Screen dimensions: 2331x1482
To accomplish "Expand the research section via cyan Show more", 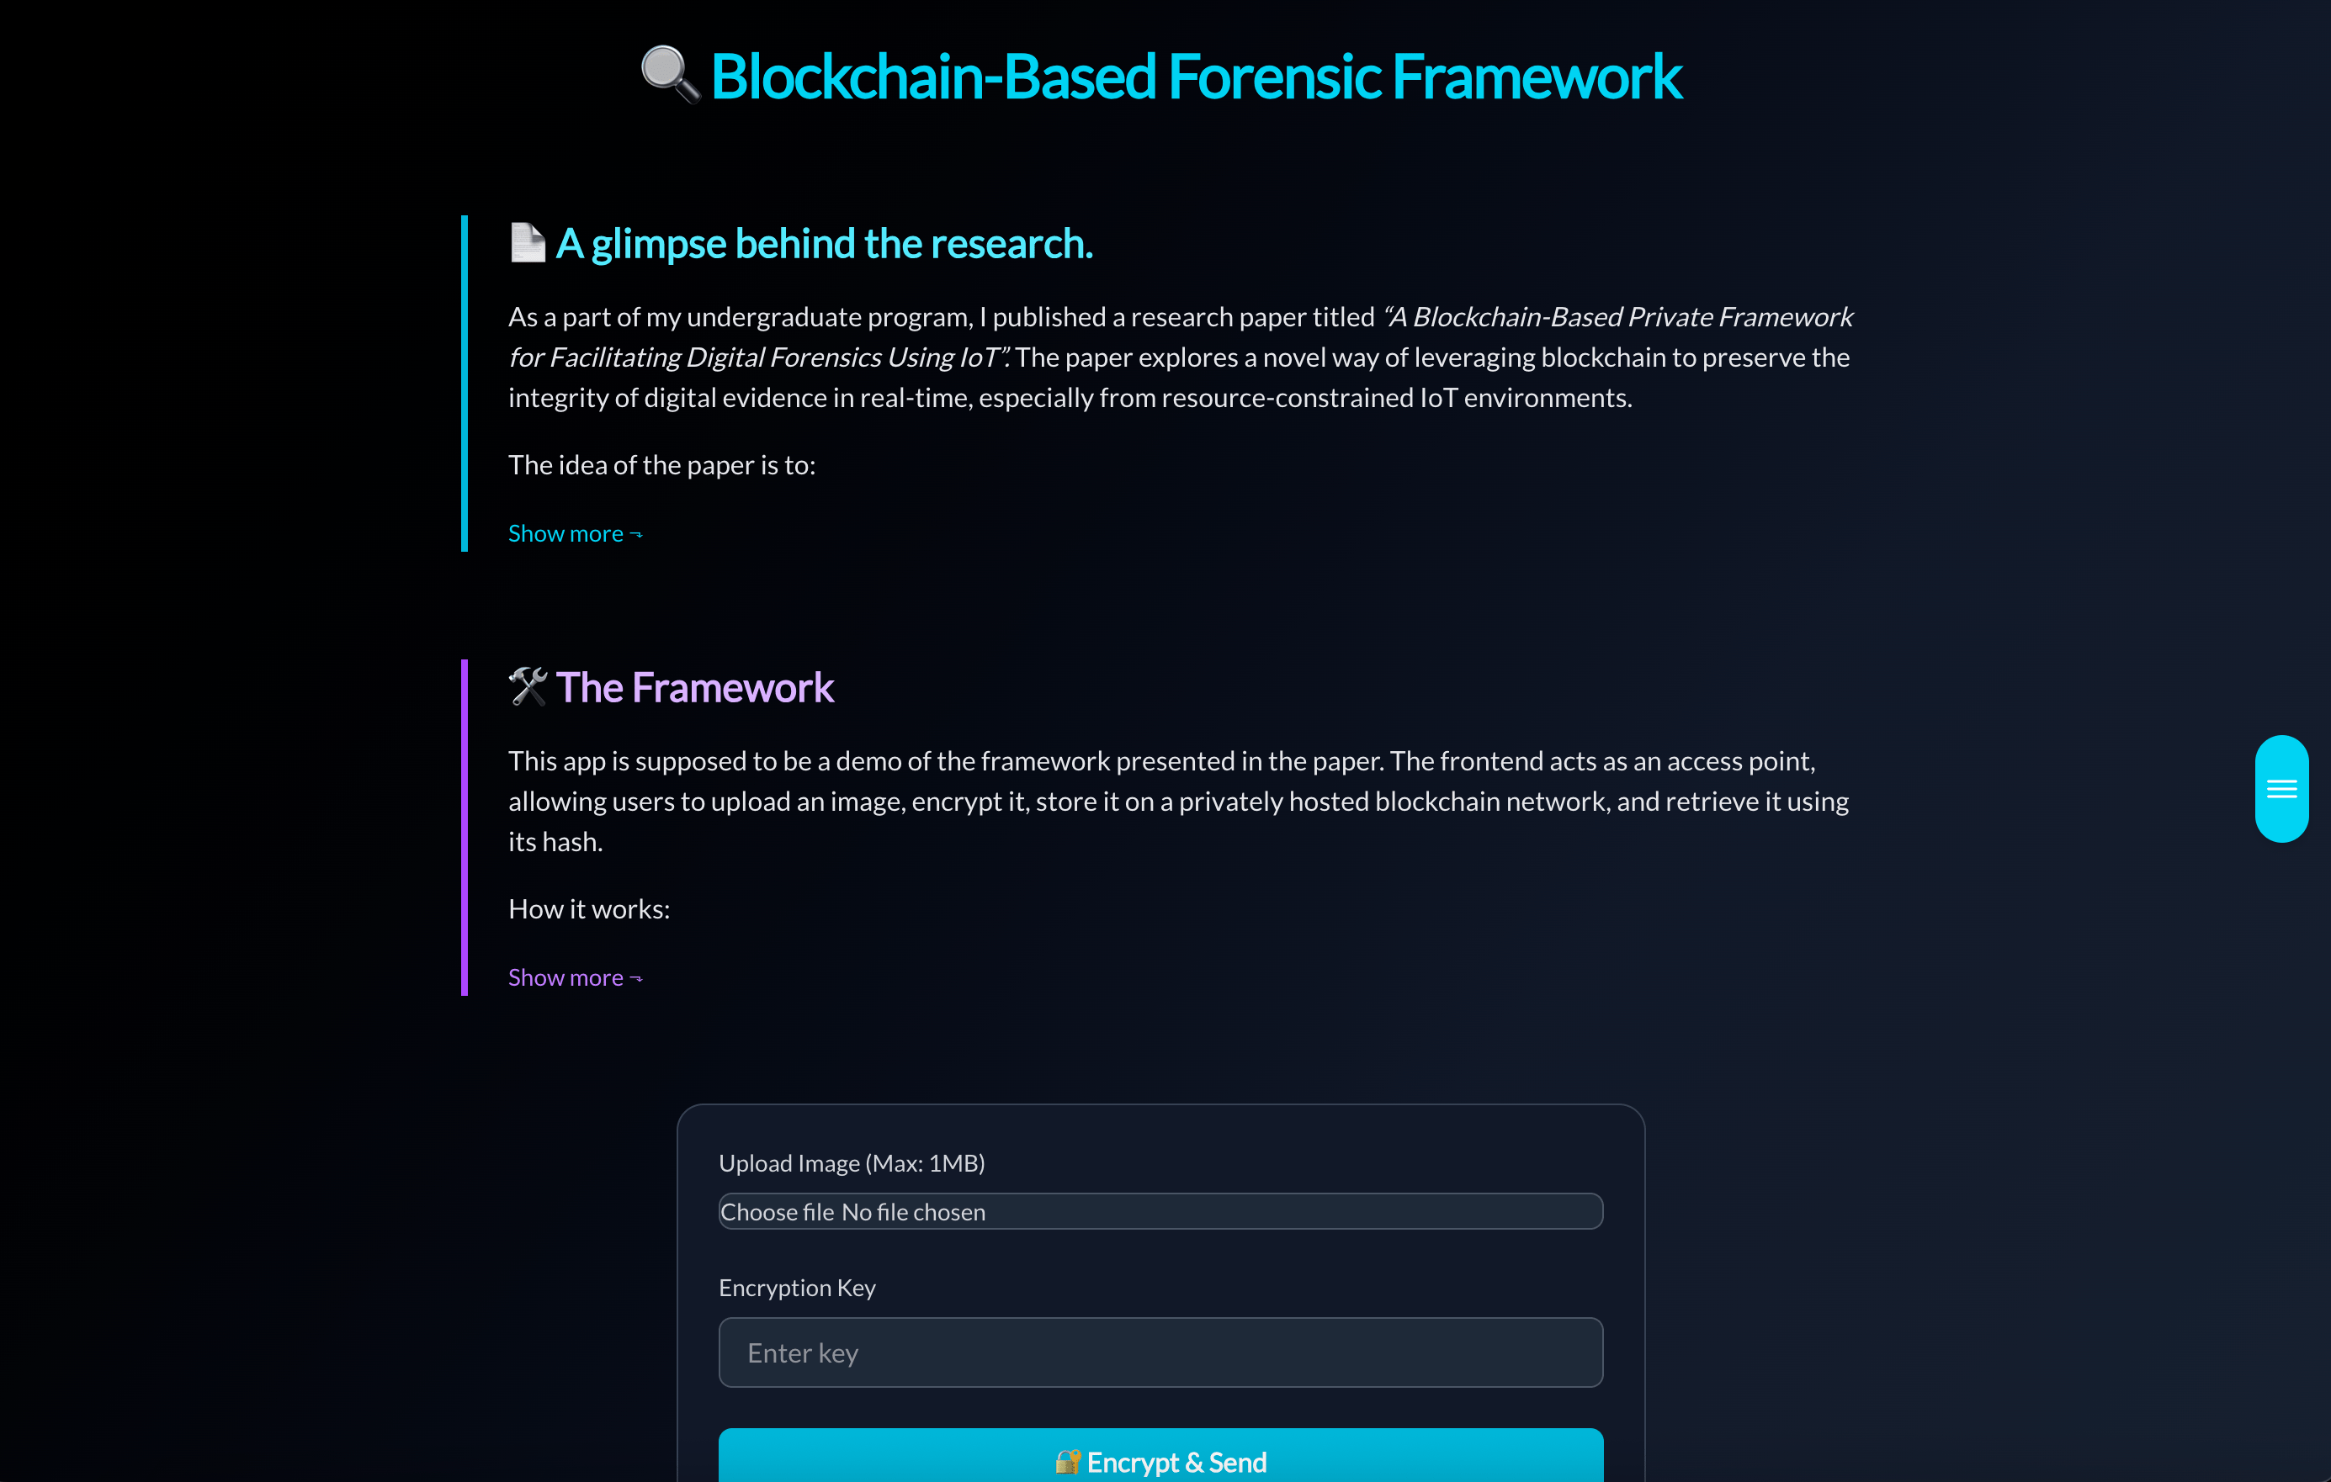I will pyautogui.click(x=566, y=533).
